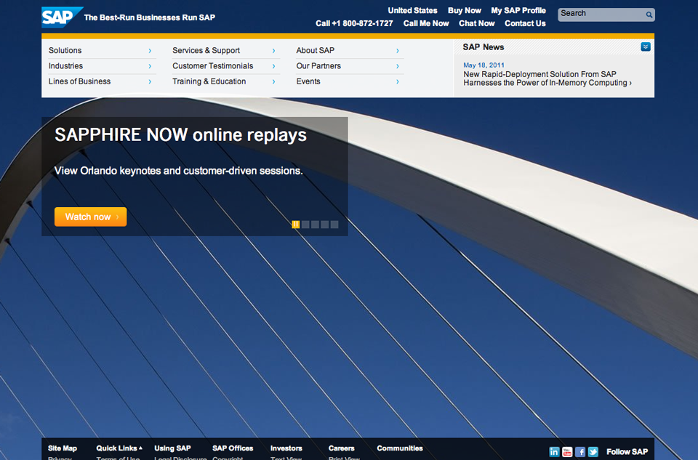
Task: Jump to second banner slide indicator
Action: coord(305,225)
